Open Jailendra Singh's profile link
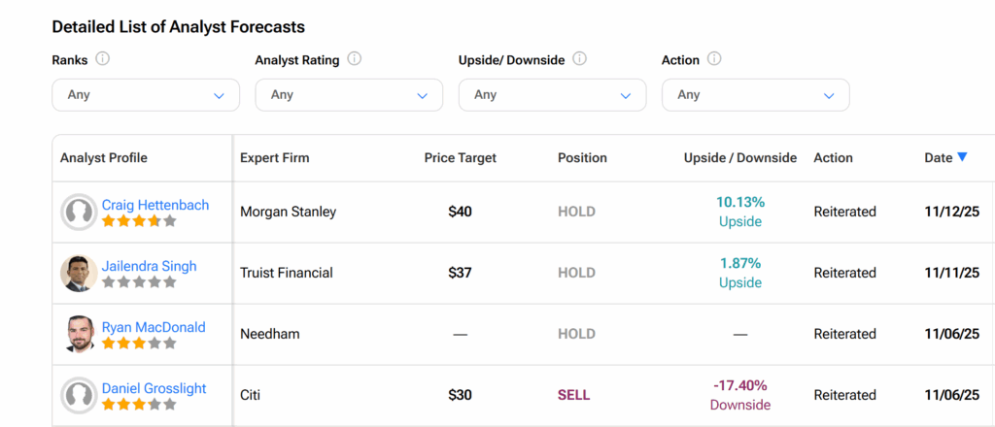This screenshot has width=995, height=427. tap(149, 266)
